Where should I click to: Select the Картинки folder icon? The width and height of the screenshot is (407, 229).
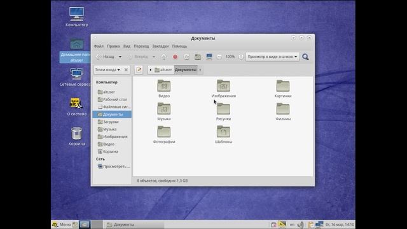[x=283, y=86]
